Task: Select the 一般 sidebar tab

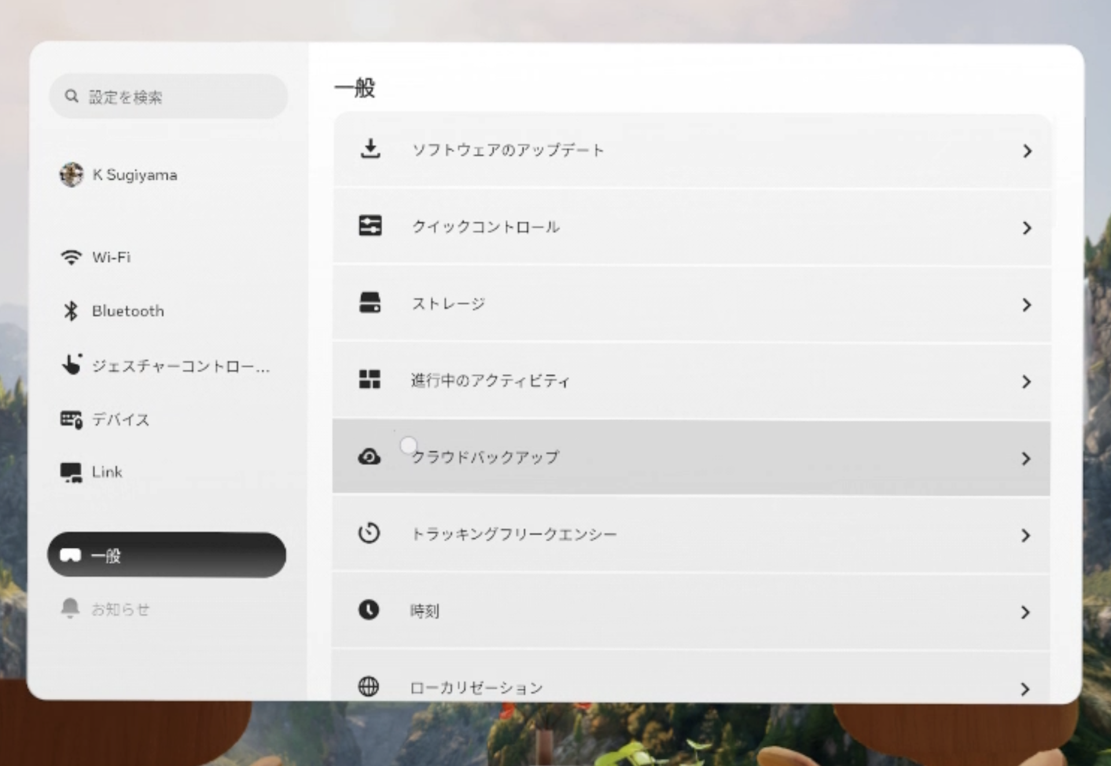Action: click(x=167, y=555)
